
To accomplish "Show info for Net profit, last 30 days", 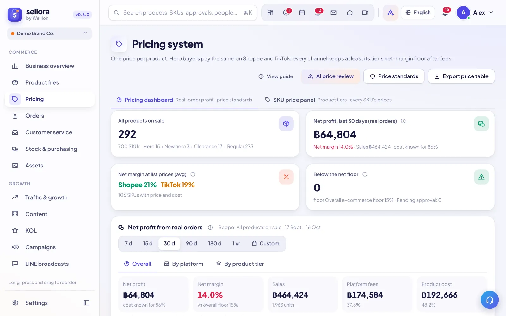I will tap(403, 121).
